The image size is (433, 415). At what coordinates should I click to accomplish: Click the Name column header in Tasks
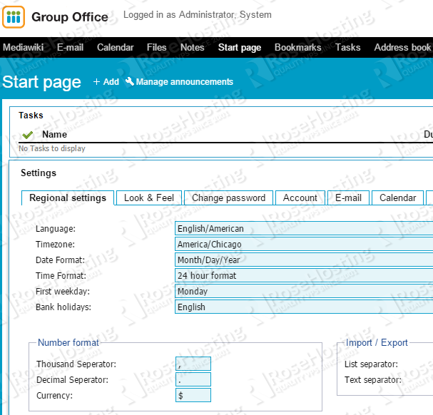tap(54, 135)
